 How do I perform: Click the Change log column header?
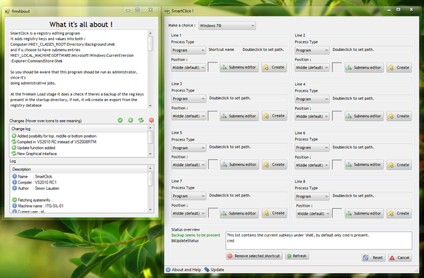[x=79, y=129]
